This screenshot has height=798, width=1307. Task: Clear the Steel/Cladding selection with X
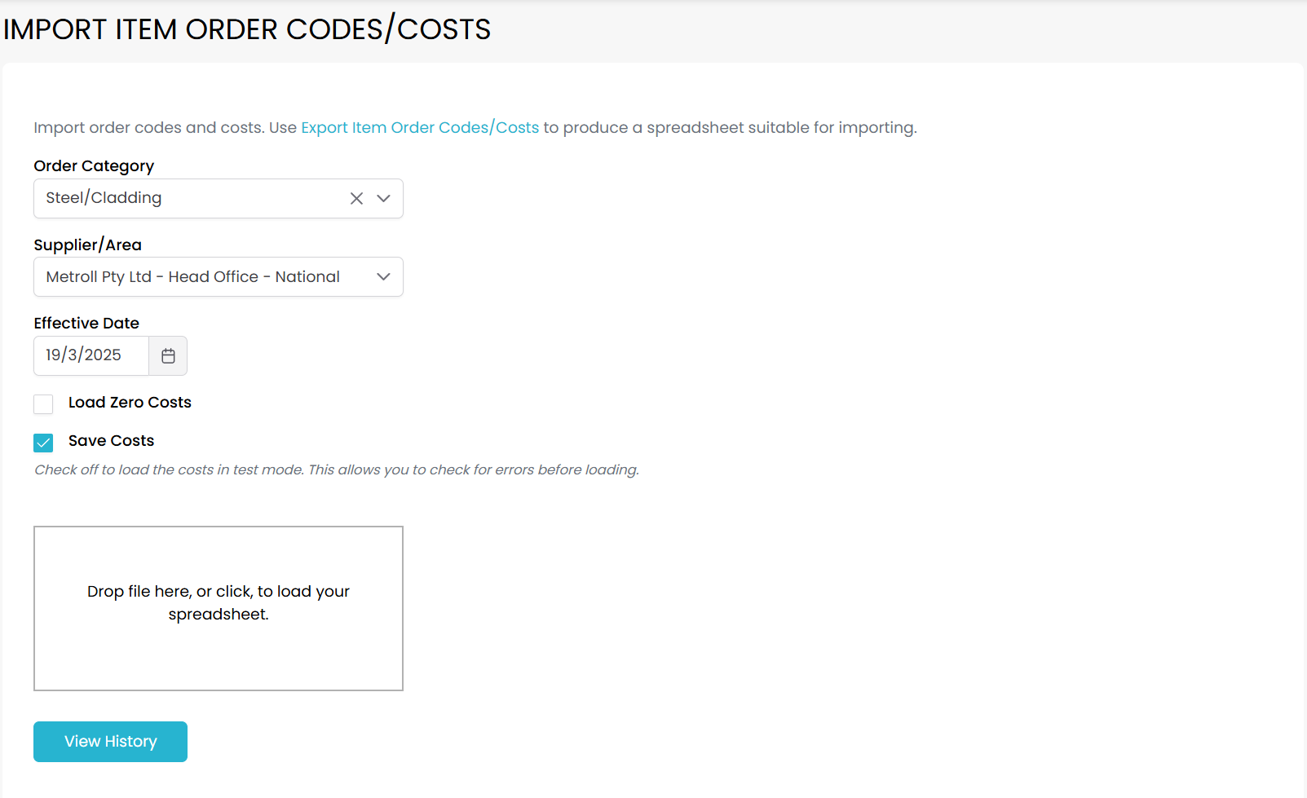[x=356, y=199]
